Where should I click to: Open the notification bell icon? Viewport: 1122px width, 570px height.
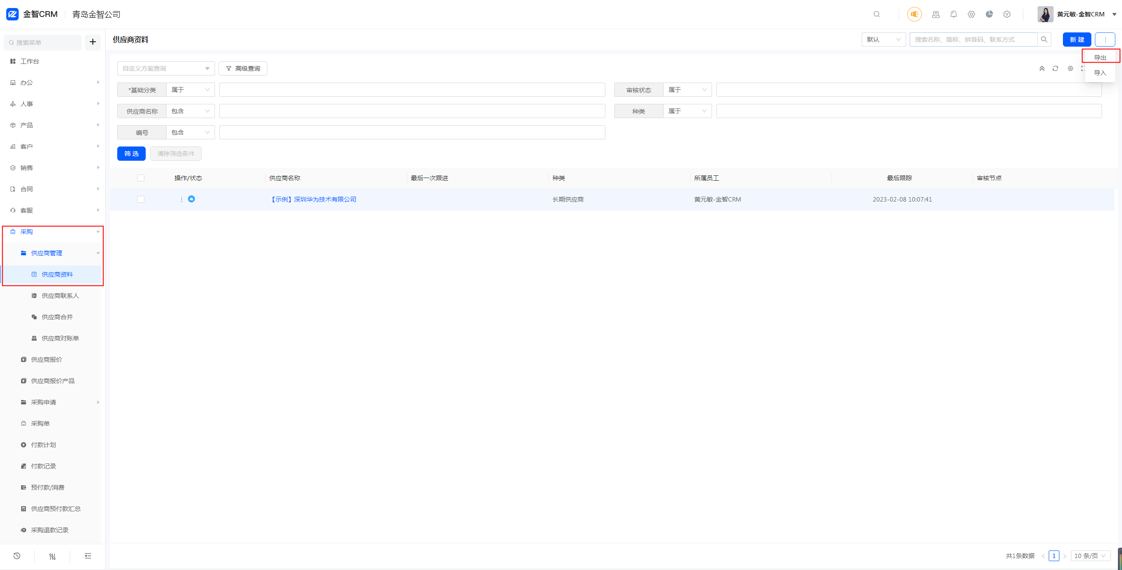click(x=954, y=14)
